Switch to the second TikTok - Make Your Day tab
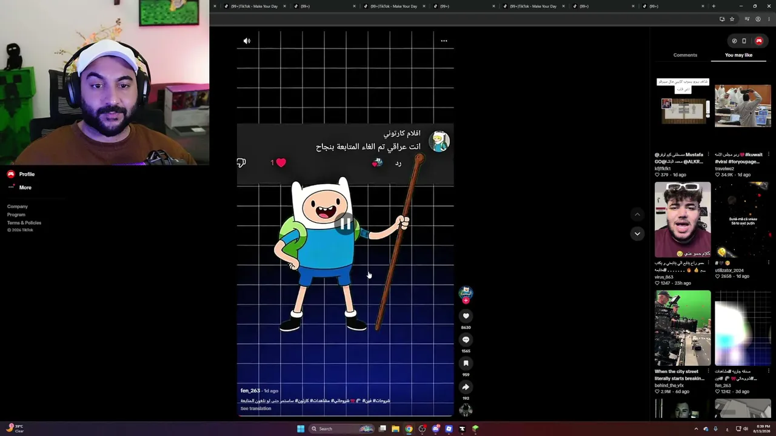776x436 pixels. point(393,6)
